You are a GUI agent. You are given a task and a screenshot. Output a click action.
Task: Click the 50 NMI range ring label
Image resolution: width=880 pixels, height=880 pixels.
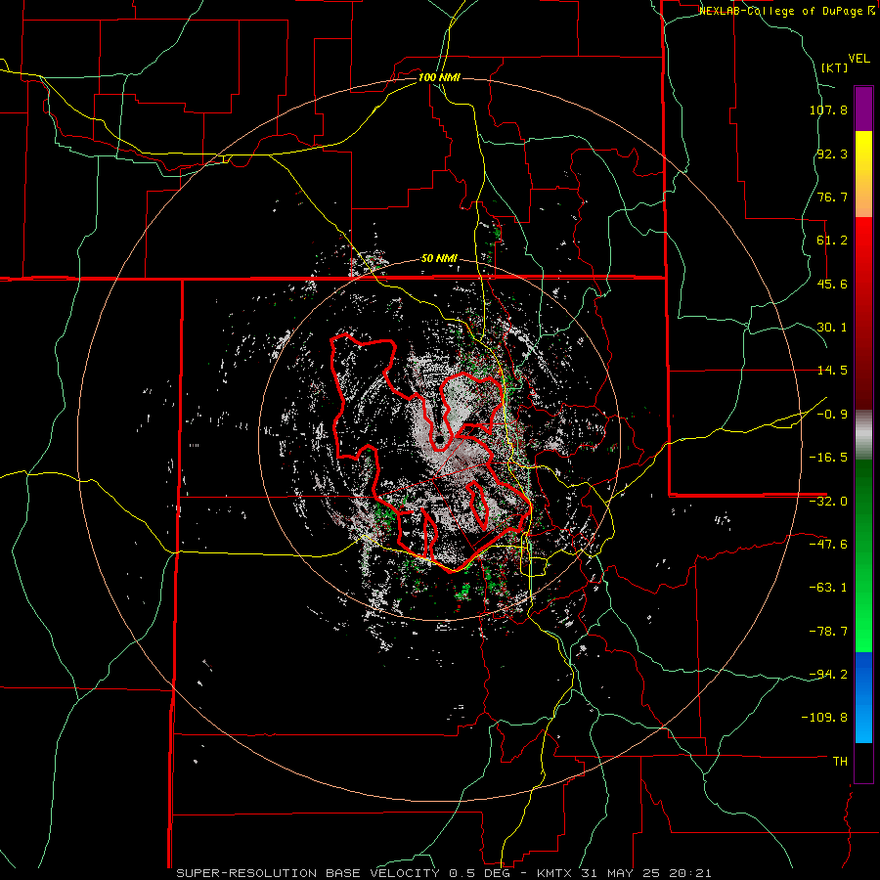click(x=439, y=259)
